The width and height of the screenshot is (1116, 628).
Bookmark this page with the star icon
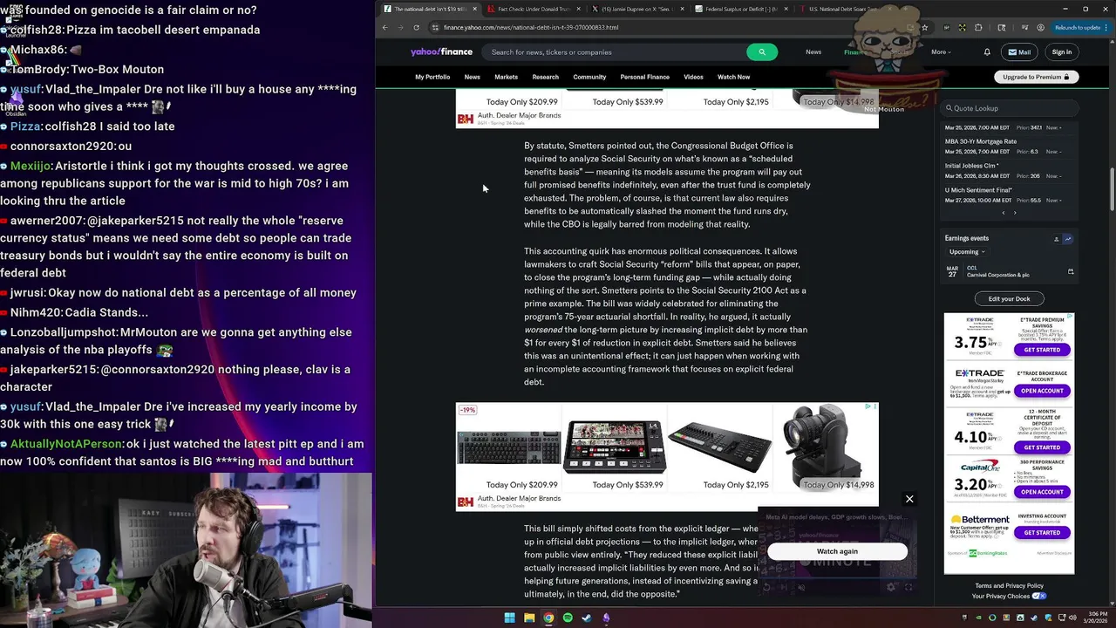924,27
